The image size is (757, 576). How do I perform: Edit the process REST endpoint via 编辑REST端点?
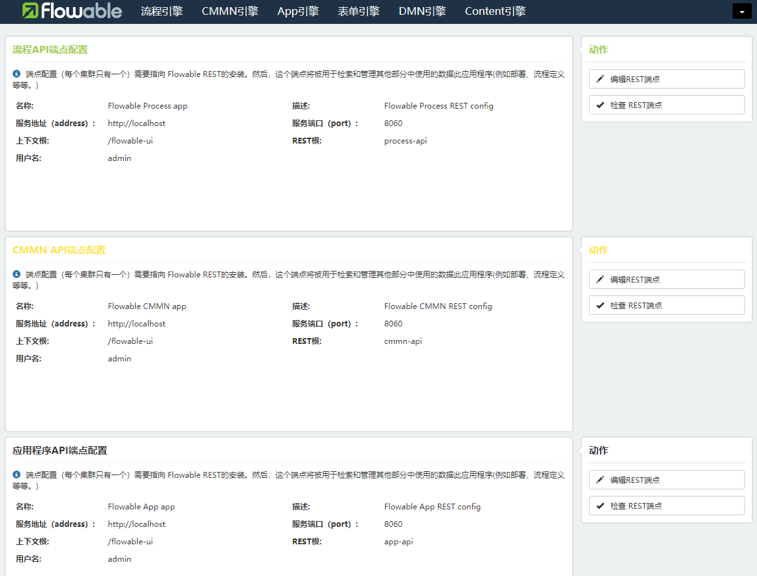667,79
